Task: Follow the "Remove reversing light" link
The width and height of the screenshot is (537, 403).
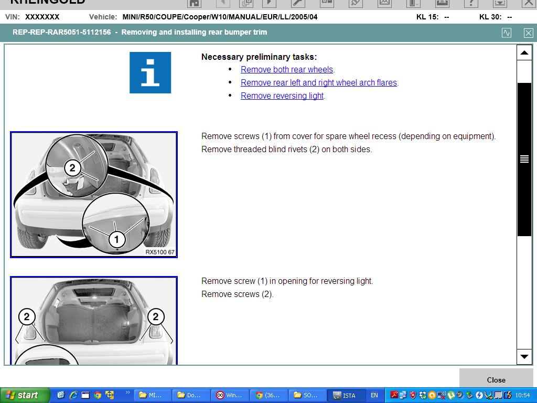Action: pos(282,96)
